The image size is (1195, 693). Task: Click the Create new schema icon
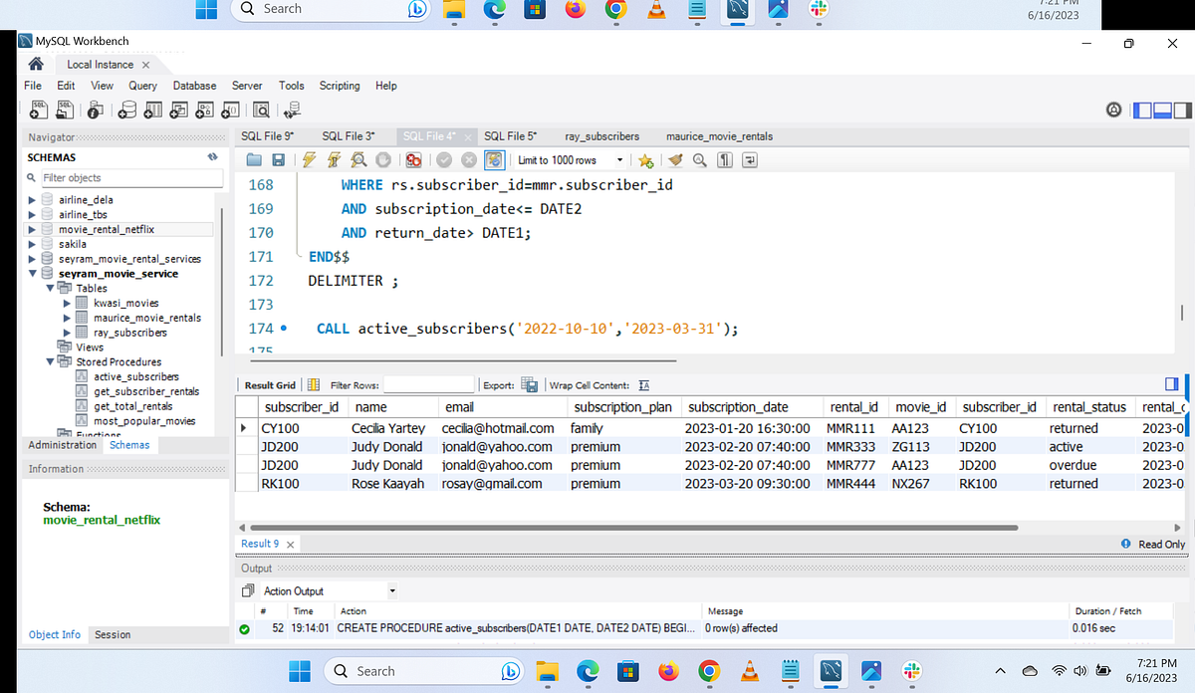pos(126,110)
